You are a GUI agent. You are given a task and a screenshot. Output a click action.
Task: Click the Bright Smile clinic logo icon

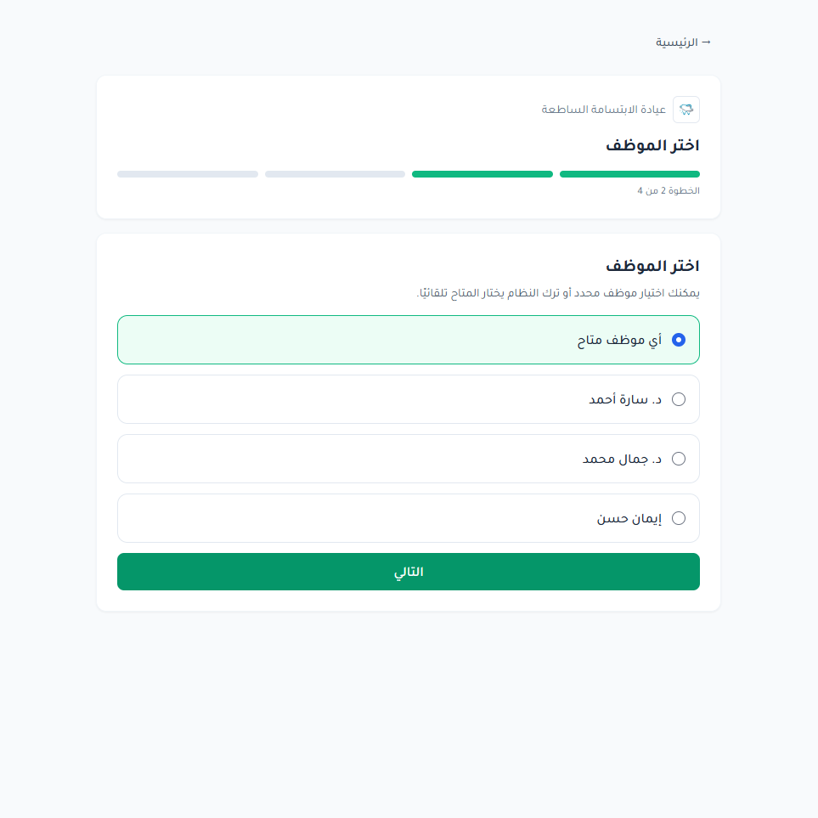pos(685,110)
